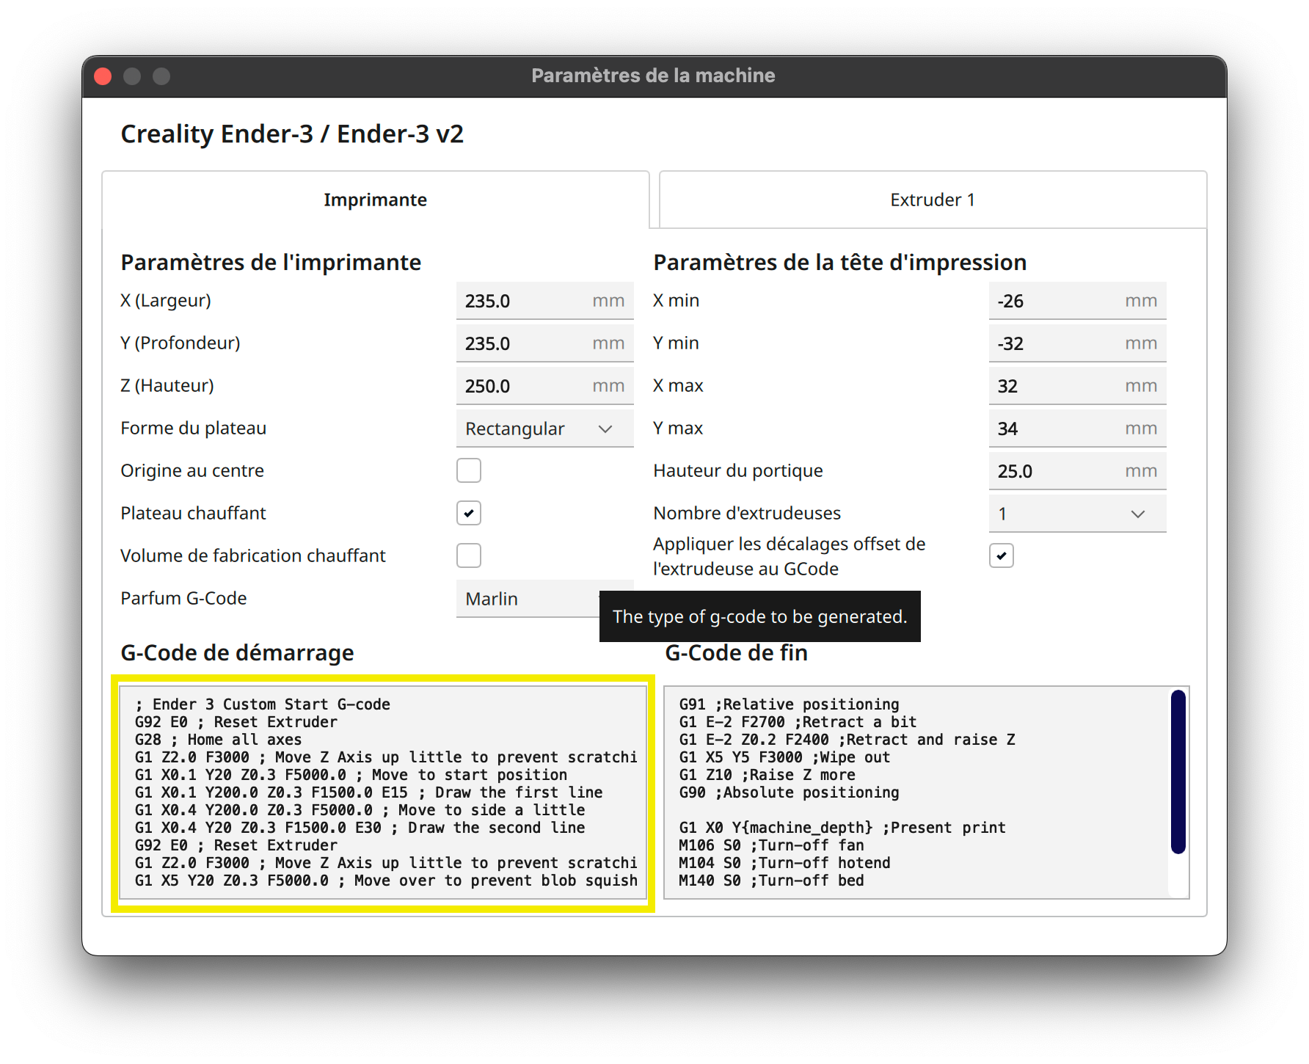Click the 'G90 ;Absolute positioning' line
The height and width of the screenshot is (1064, 1309).
click(789, 792)
